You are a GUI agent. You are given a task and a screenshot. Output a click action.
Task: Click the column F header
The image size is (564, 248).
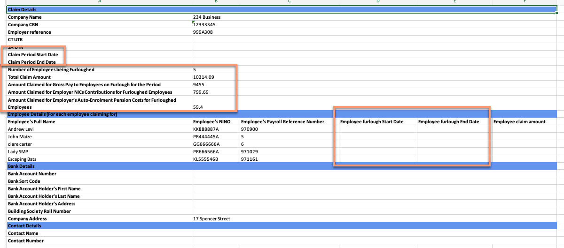(525, 2)
